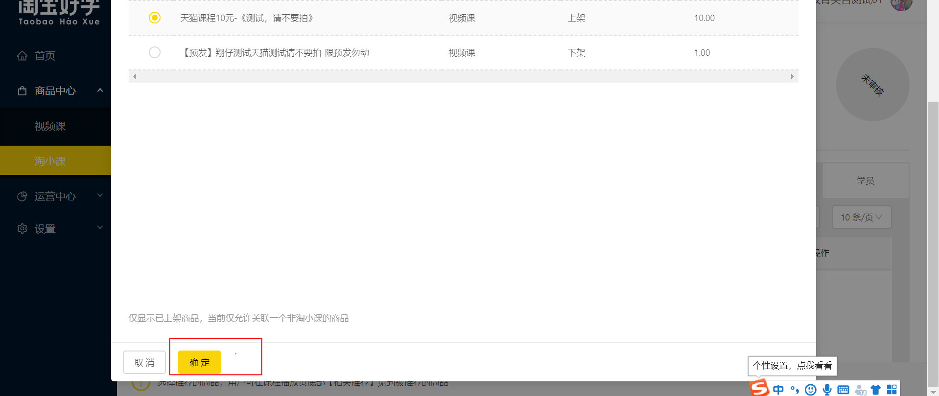Toggle the 中 Chinese/English input mode

point(778,390)
